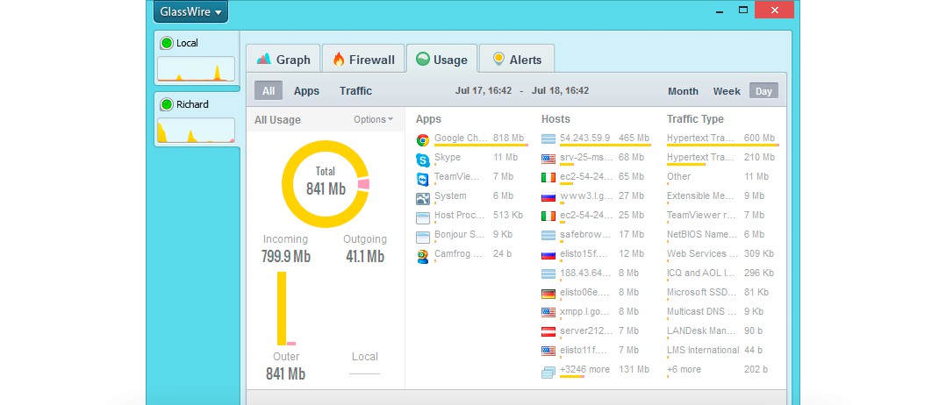
Task: Select the Hypertext Transfer 210 Mb row
Action: (722, 158)
